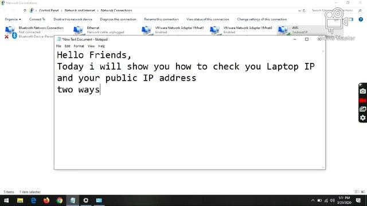Click the recorder camera screenshot icon
Image resolution: width=367 pixels, height=206 pixels.
click(x=363, y=91)
